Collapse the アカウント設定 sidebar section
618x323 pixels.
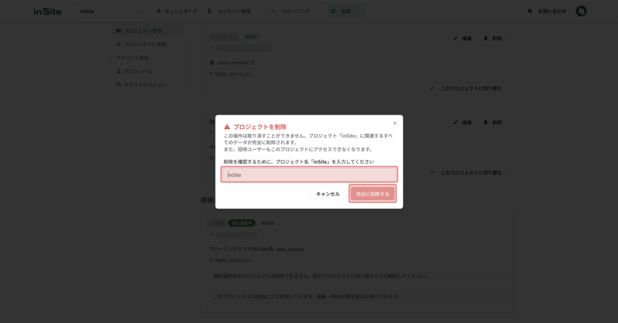(x=129, y=57)
